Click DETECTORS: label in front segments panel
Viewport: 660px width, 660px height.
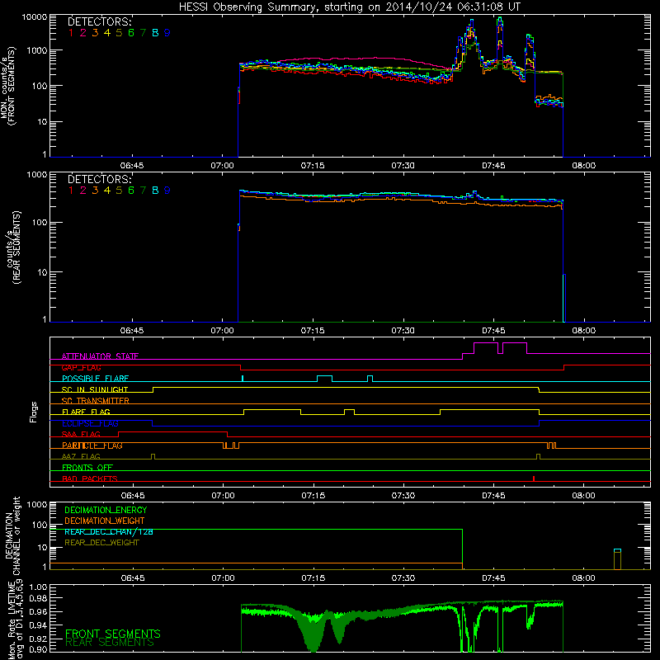point(100,21)
